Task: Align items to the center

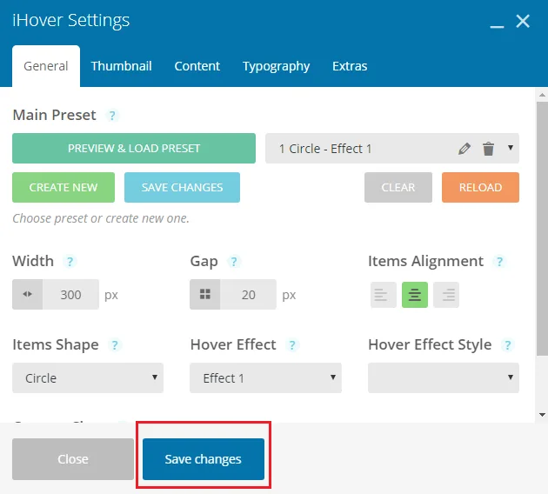Action: coord(415,295)
